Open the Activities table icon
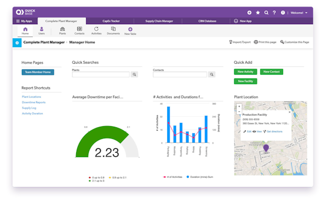 coord(97,29)
